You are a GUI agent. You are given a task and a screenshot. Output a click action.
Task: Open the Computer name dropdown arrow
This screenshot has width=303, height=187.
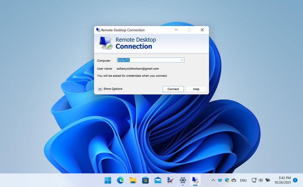[x=181, y=60]
